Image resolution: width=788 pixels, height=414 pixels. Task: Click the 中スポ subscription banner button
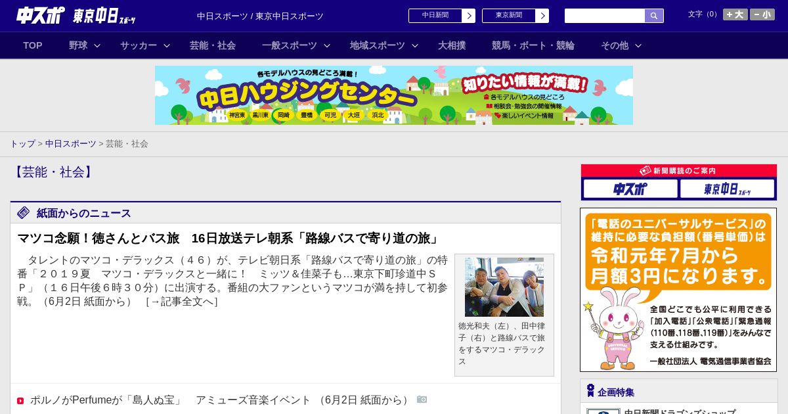tap(630, 189)
